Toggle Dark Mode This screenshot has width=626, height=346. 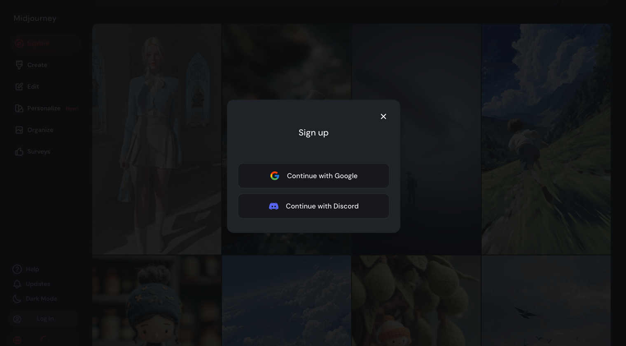41,299
